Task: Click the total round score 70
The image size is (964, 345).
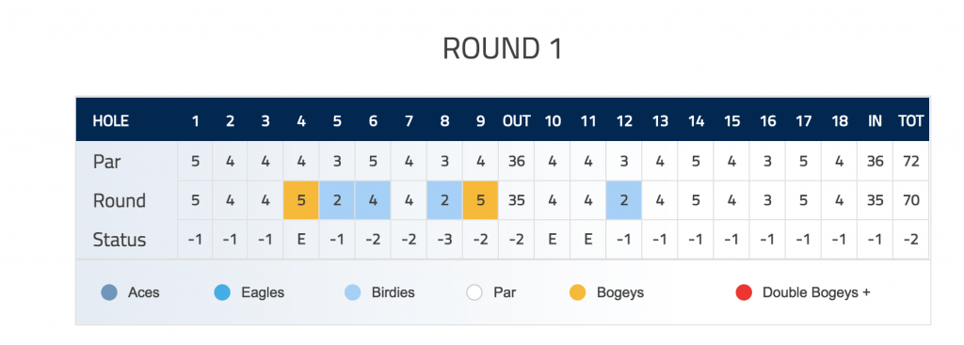Action: [910, 200]
